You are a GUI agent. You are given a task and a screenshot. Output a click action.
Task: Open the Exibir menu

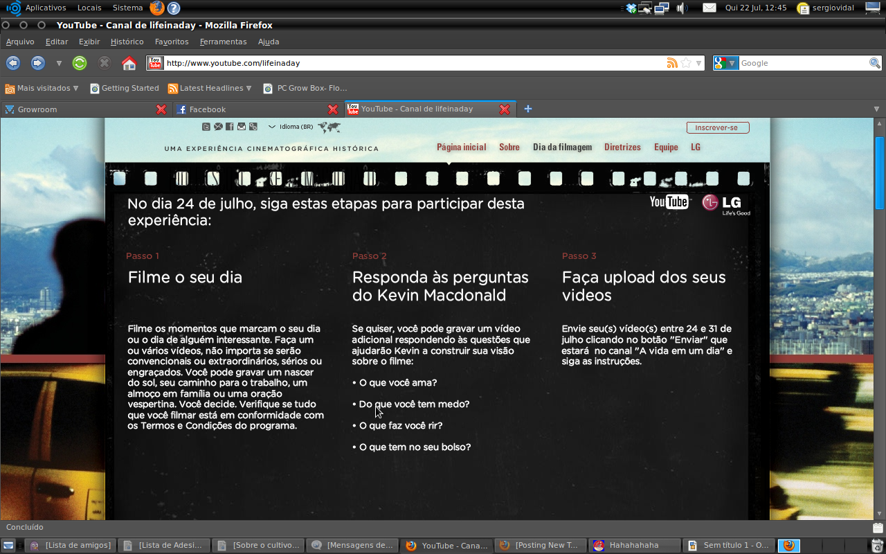pos(89,42)
